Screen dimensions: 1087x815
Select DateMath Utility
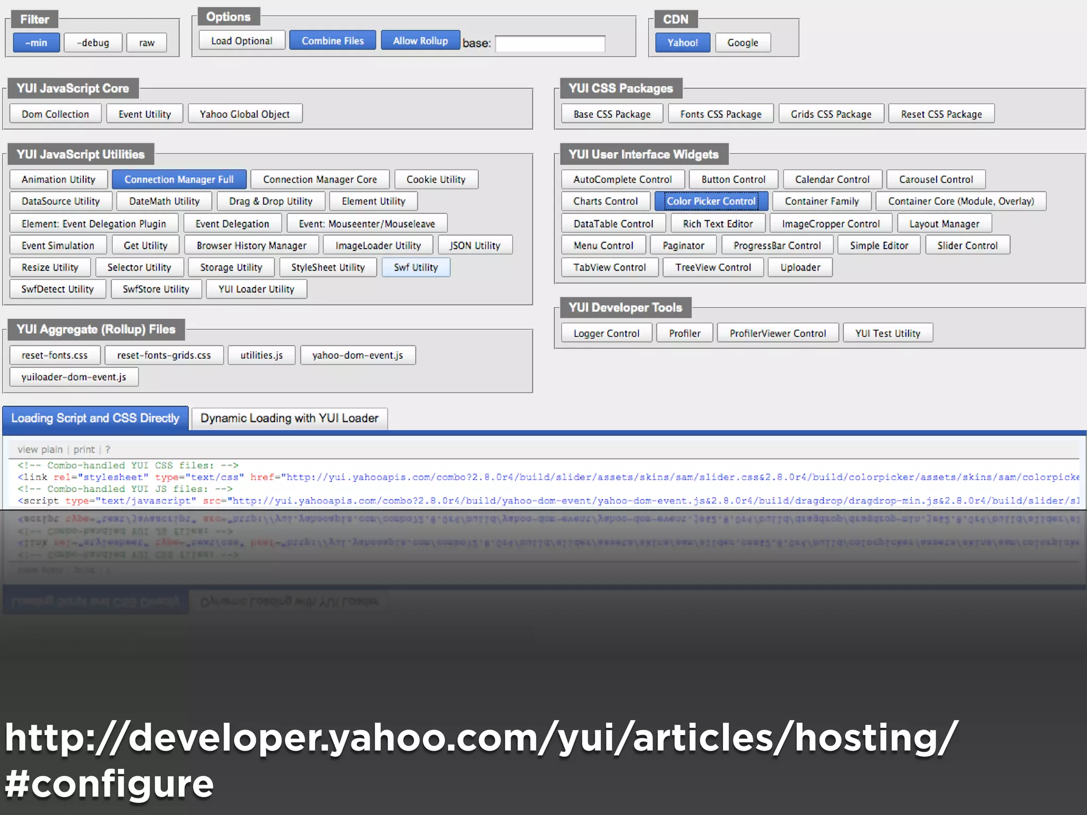point(164,201)
